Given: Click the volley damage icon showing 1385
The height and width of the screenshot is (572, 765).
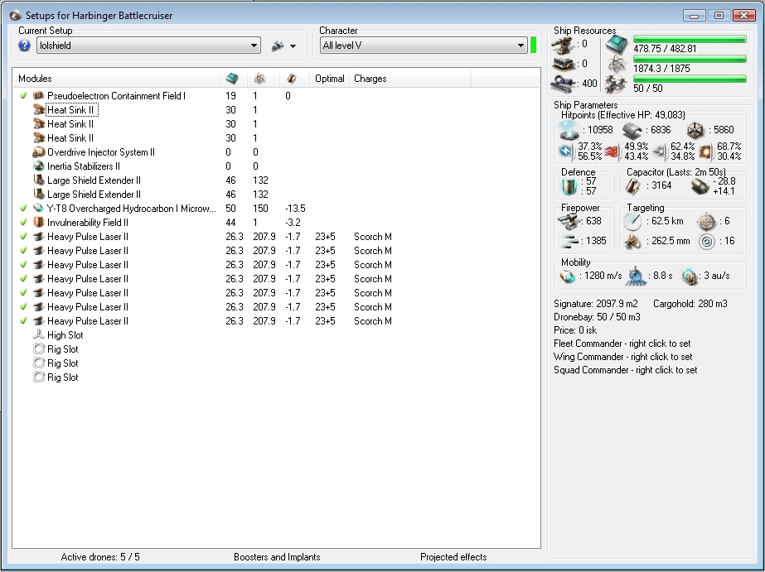Looking at the screenshot, I should [x=569, y=241].
